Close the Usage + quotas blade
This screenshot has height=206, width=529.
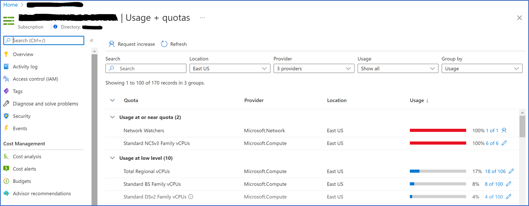click(x=520, y=18)
